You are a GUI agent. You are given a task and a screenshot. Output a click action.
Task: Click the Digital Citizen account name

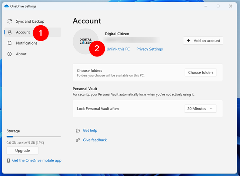(x=117, y=34)
